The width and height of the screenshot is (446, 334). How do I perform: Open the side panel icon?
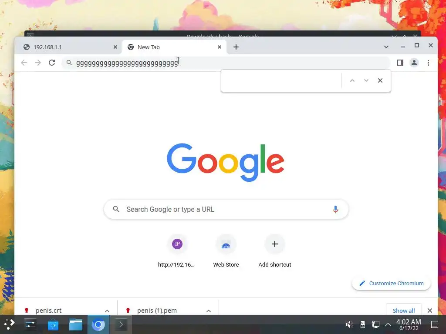(x=400, y=63)
